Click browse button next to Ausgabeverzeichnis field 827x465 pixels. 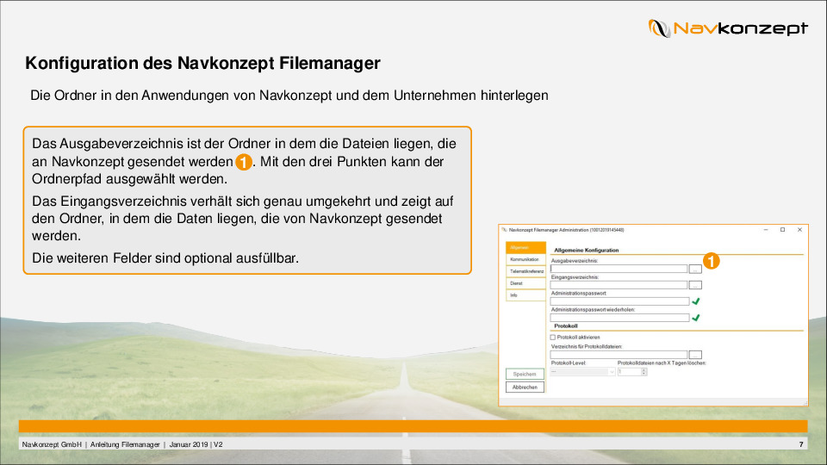[x=695, y=269]
